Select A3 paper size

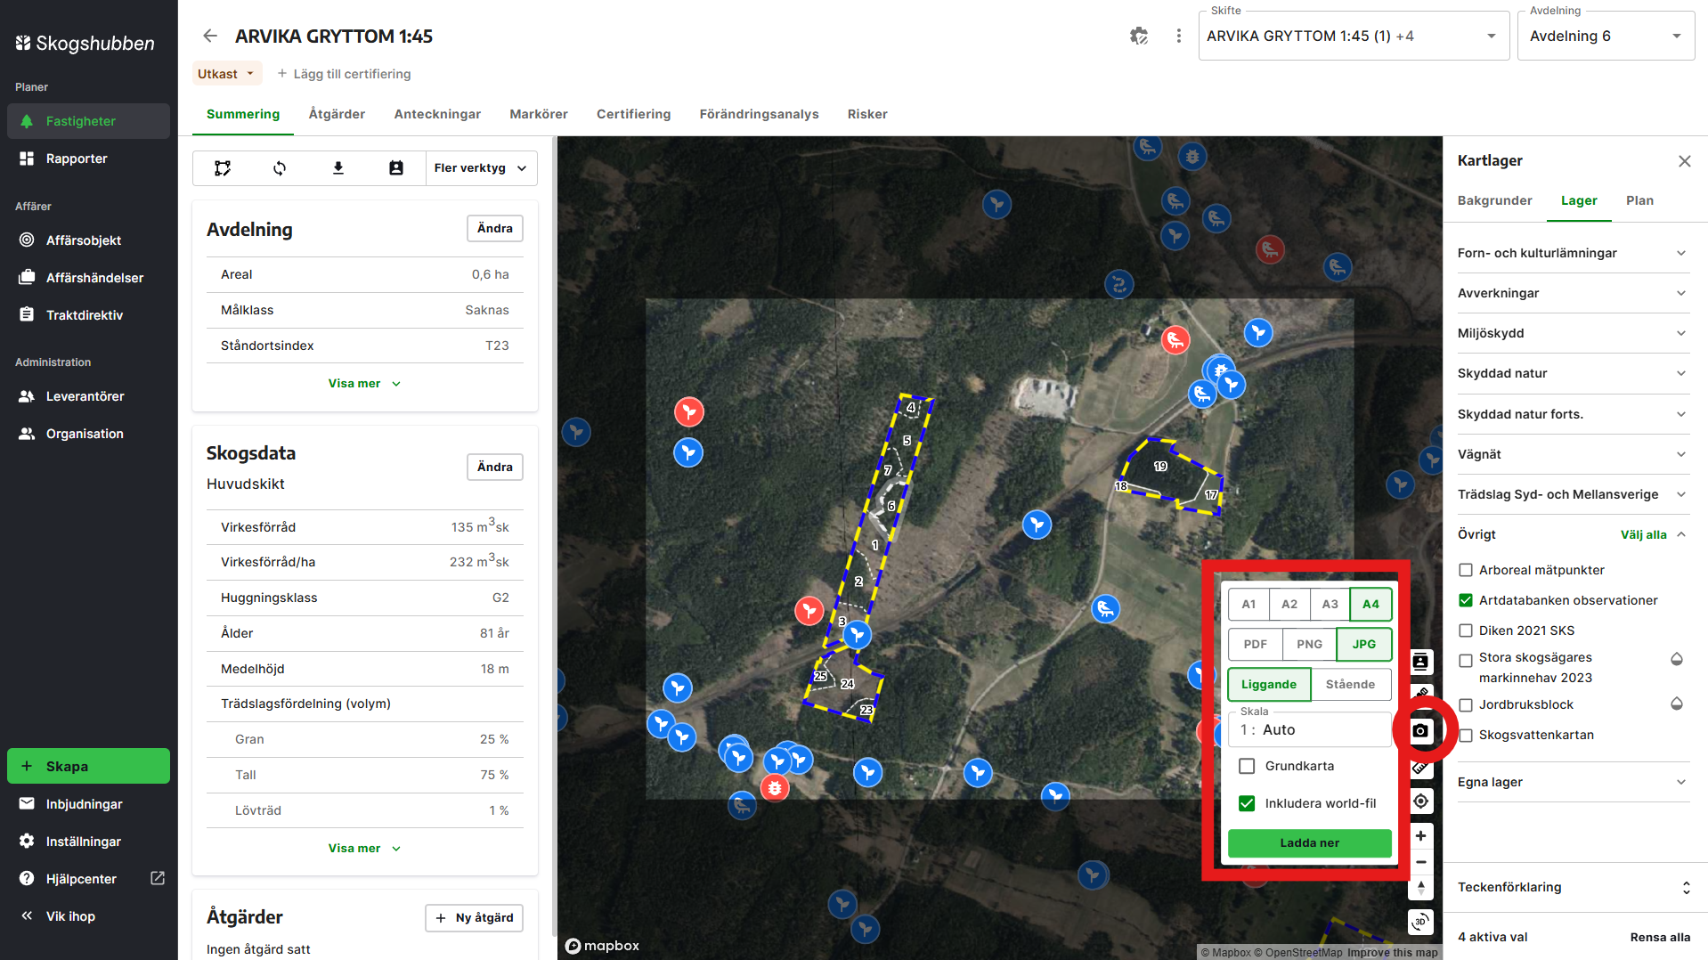pos(1330,604)
